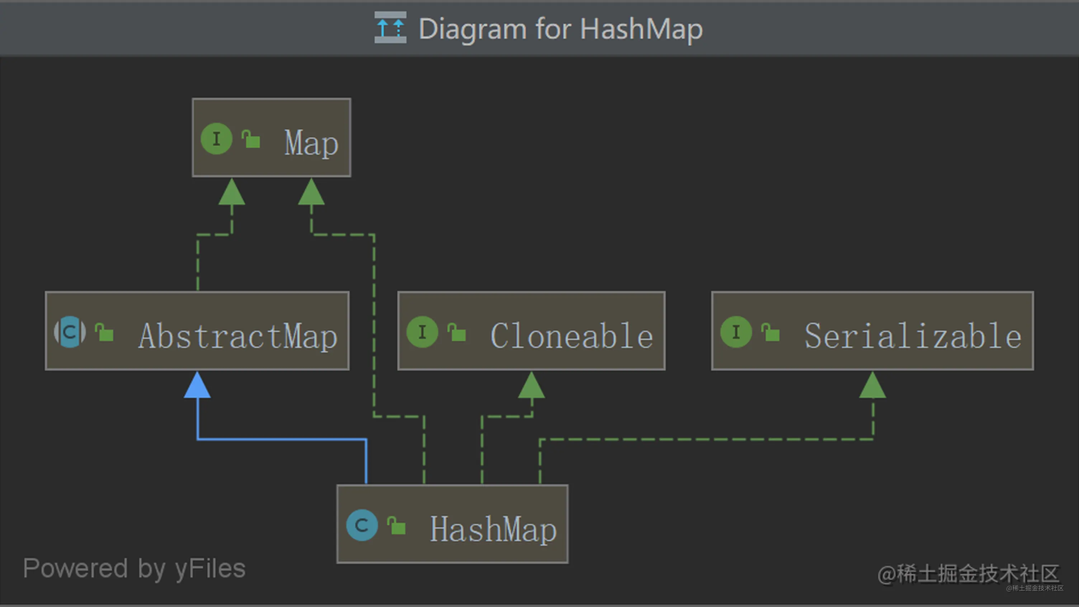Viewport: 1079px width, 607px height.
Task: Select the AbstractMap node label
Action: (237, 336)
